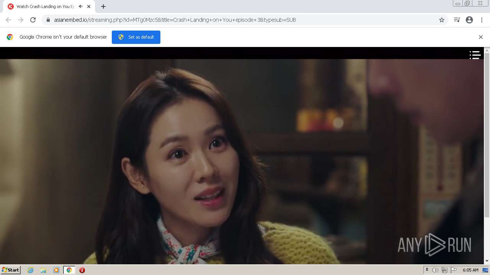
Task: Go back to the previous page
Action: point(8,20)
